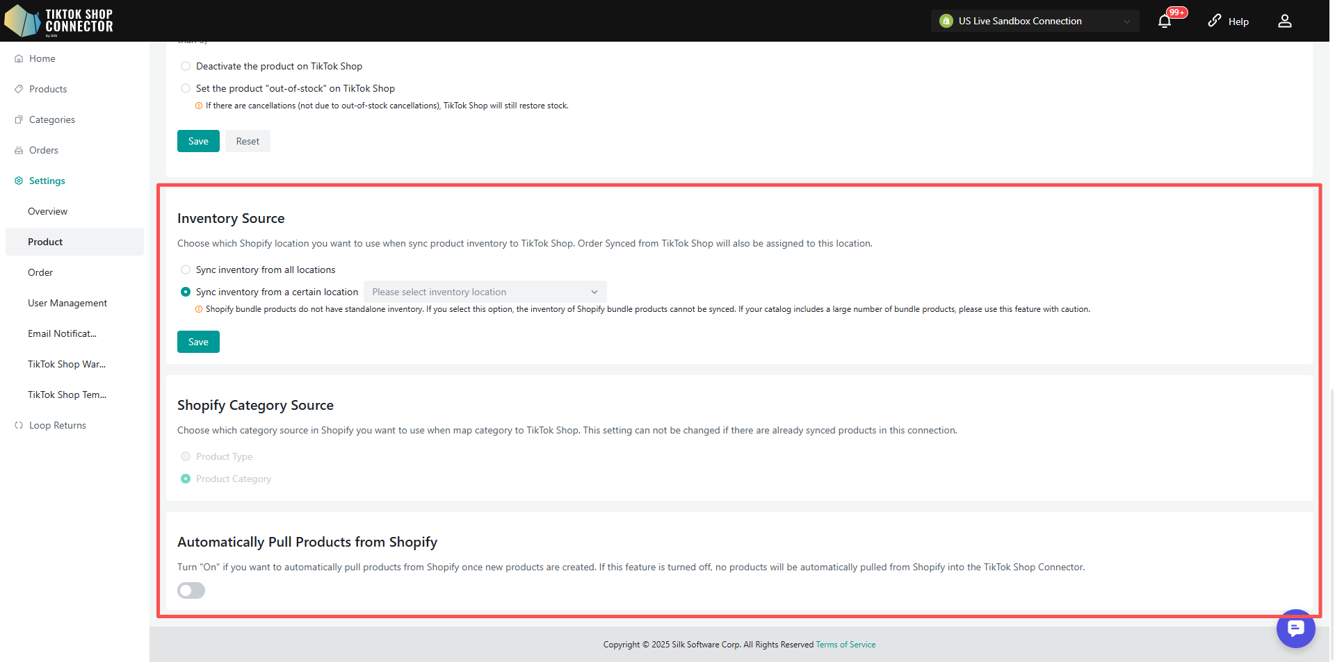Click the Products tag icon in sidebar
This screenshot has width=1335, height=662.
[19, 90]
